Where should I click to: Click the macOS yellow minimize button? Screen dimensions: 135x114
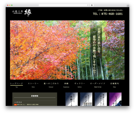coord(10,5)
